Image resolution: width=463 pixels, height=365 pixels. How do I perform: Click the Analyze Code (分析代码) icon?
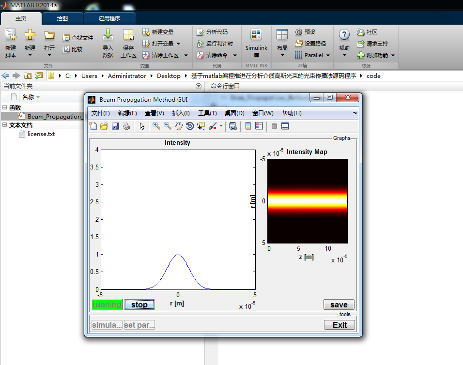tap(201, 32)
